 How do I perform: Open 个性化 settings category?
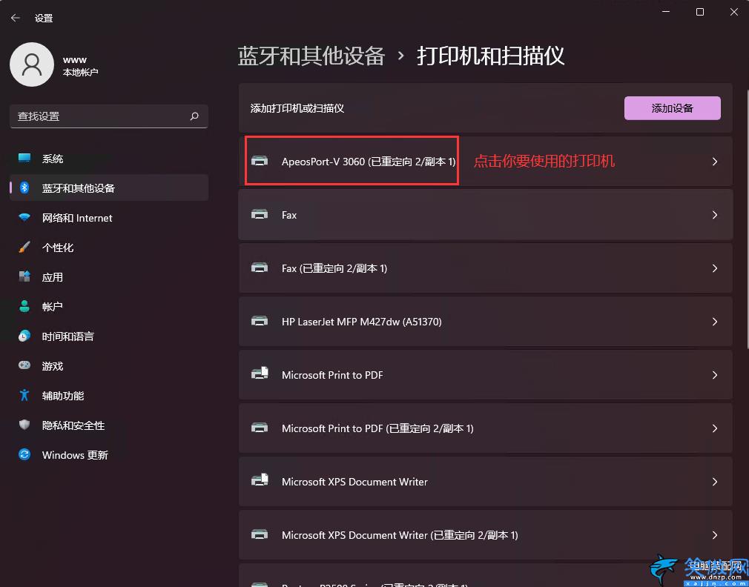pyautogui.click(x=109, y=248)
